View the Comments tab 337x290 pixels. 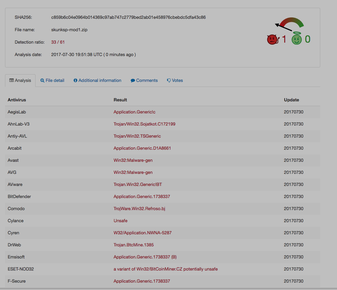tap(144, 81)
